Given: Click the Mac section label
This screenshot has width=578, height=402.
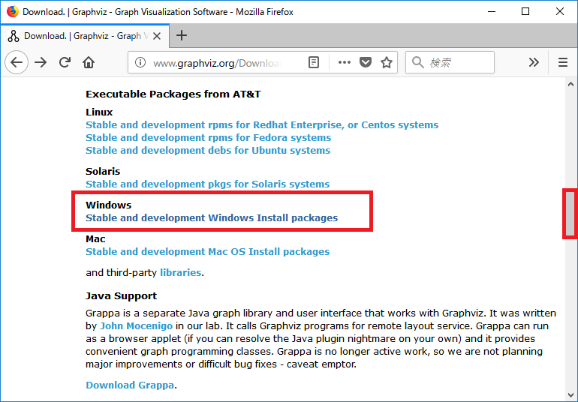Looking at the screenshot, I should (x=95, y=239).
